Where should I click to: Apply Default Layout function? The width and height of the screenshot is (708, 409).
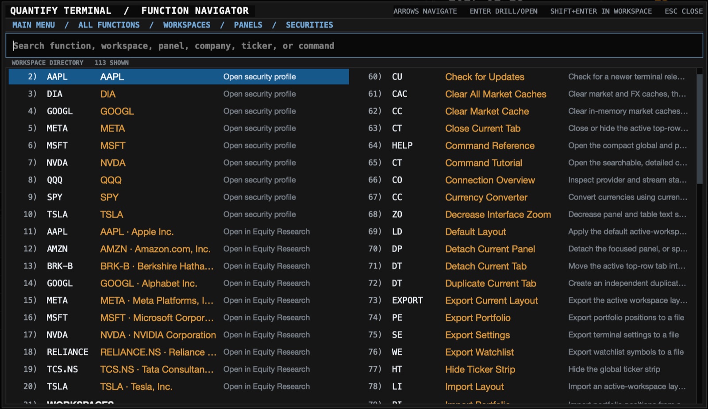524,231
